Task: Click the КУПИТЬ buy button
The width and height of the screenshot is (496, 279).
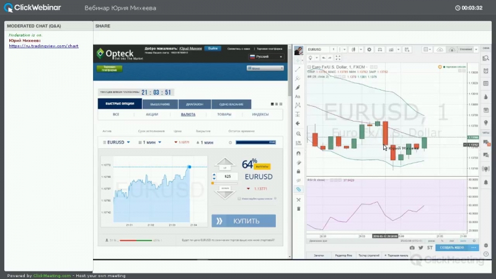Action: point(244,221)
